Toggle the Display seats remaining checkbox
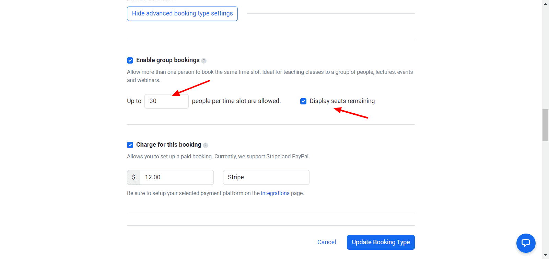549x259 pixels. pyautogui.click(x=303, y=101)
